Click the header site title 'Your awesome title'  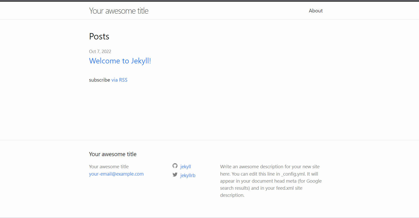click(119, 11)
